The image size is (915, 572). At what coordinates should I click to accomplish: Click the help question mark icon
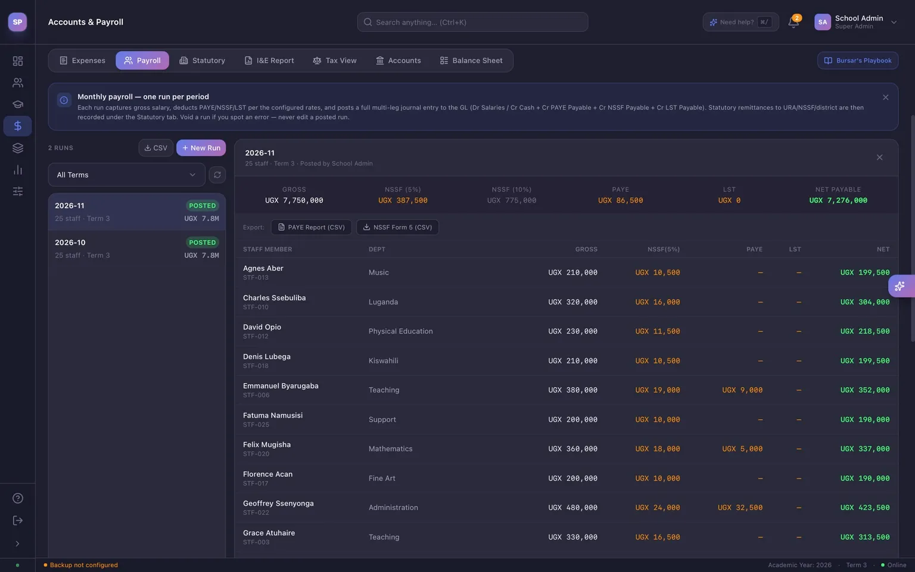[x=18, y=498]
